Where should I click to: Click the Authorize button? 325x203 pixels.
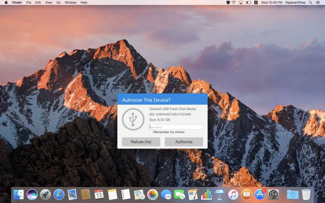point(184,142)
